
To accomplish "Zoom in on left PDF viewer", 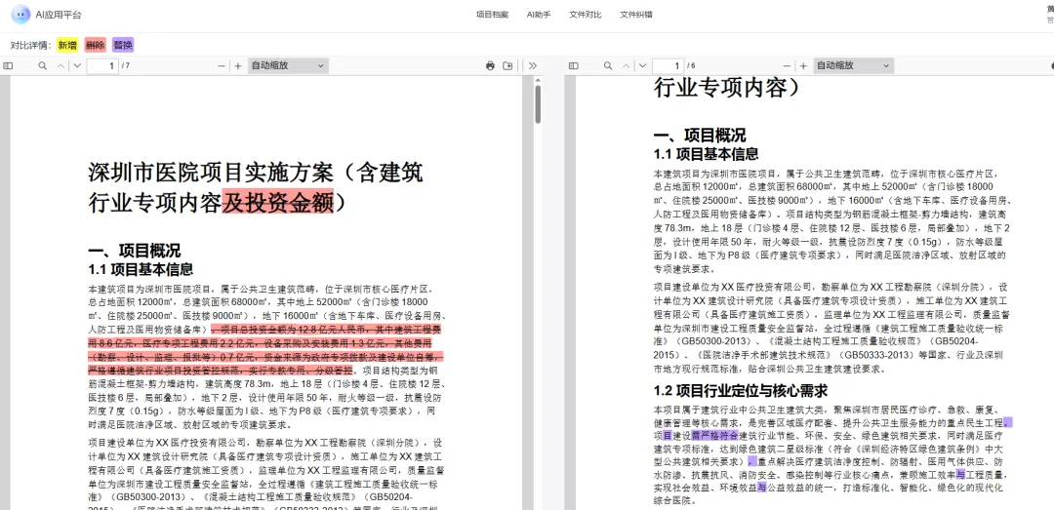I will (x=237, y=66).
